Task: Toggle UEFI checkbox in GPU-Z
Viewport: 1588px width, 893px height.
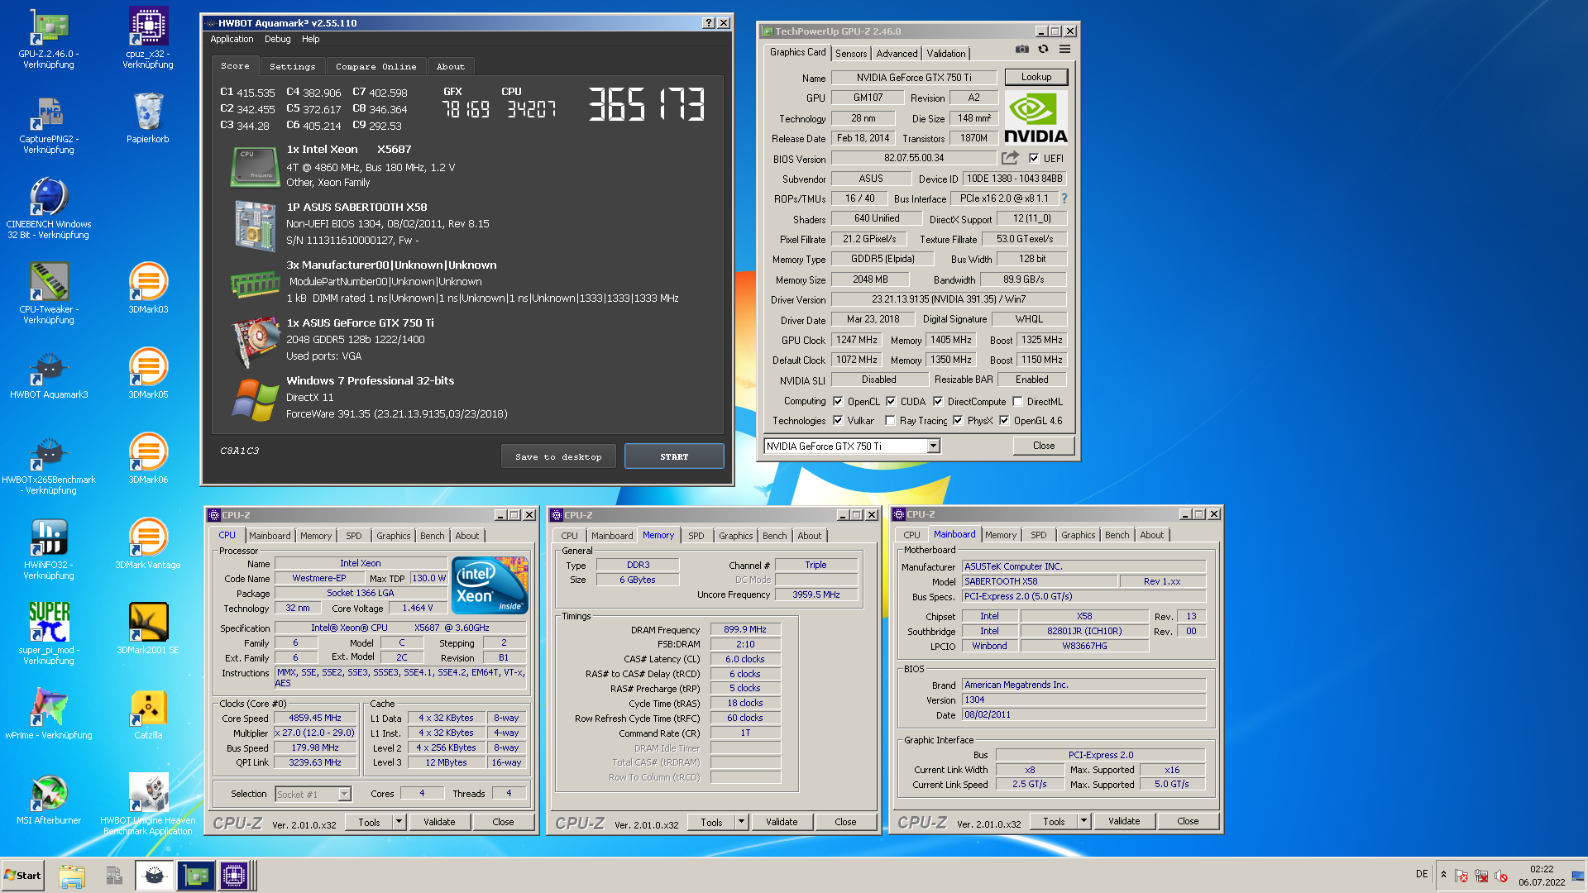Action: (x=1034, y=158)
